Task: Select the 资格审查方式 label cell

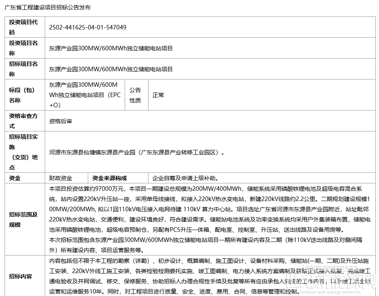Action: click(24, 121)
